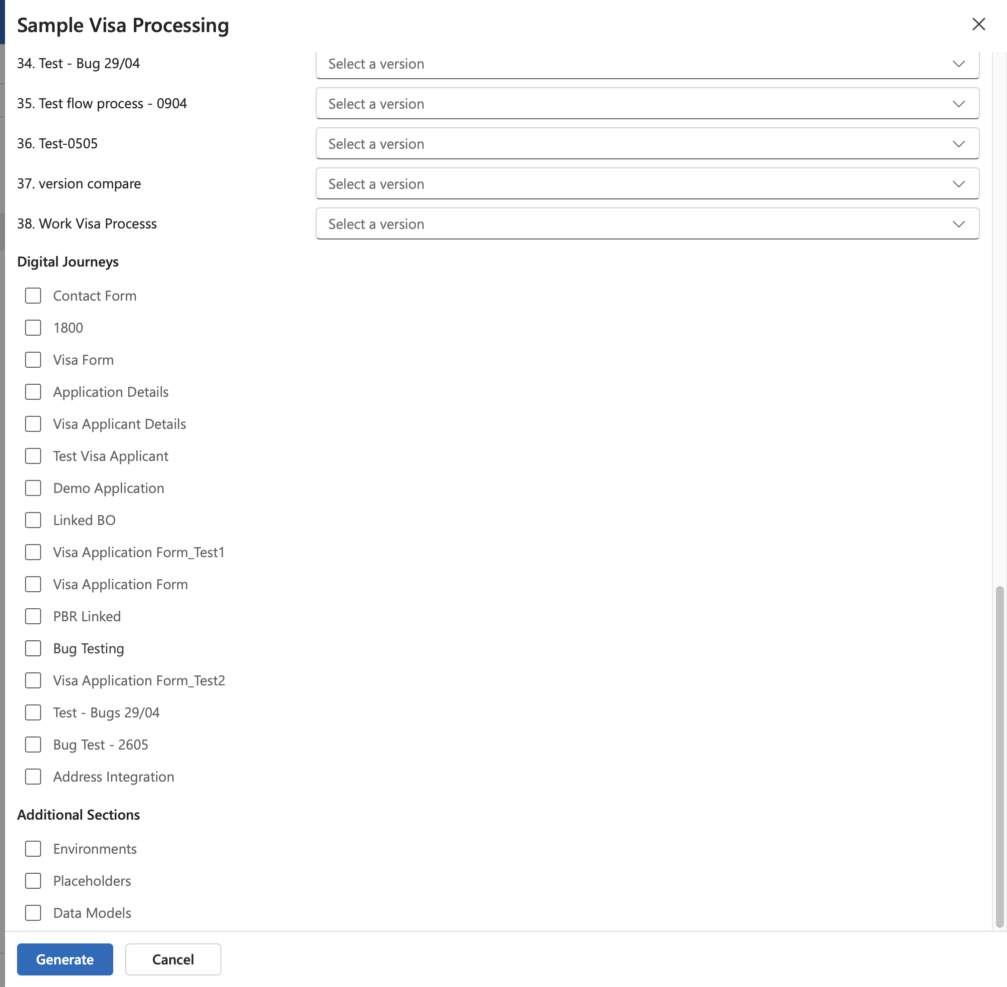Open version dropdown for Test - Bug 29/04
Viewport: 1007px width, 987px height.
(x=647, y=64)
